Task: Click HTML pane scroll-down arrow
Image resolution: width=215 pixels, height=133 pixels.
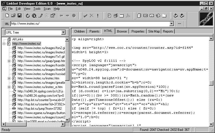Action: [x=211, y=124]
